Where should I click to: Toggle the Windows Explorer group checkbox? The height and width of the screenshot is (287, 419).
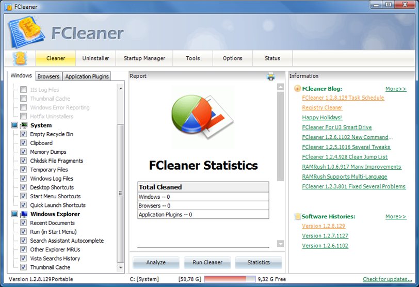pyautogui.click(x=14, y=214)
